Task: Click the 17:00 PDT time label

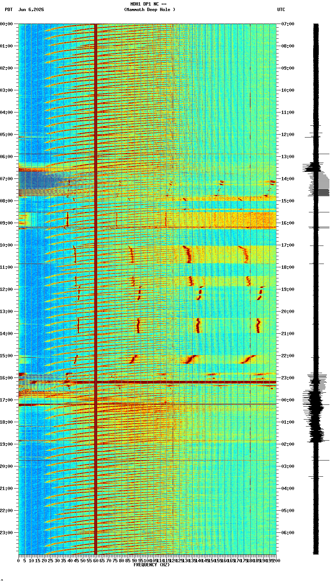Action: tap(6, 400)
